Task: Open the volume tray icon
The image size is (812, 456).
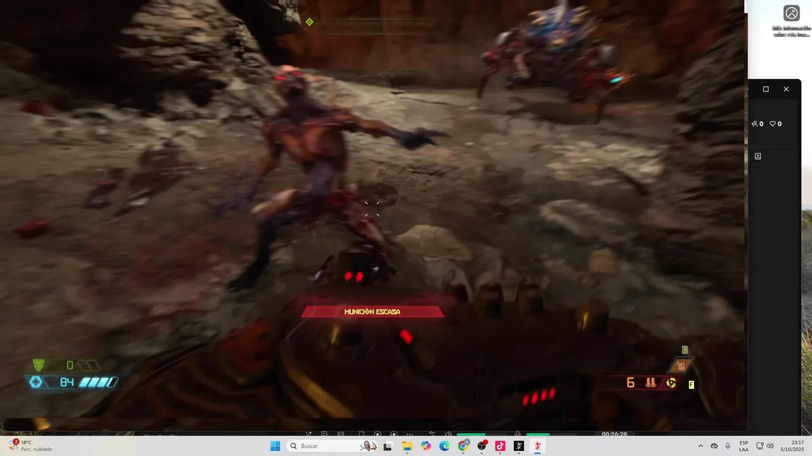Action: tap(770, 446)
